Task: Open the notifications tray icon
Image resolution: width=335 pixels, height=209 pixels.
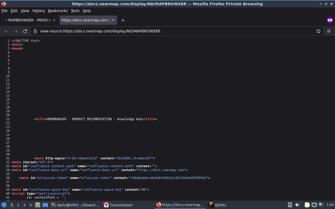Action: point(321,205)
